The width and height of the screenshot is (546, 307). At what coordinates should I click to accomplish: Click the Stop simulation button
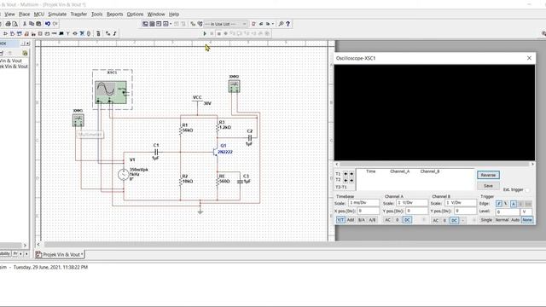click(218, 33)
